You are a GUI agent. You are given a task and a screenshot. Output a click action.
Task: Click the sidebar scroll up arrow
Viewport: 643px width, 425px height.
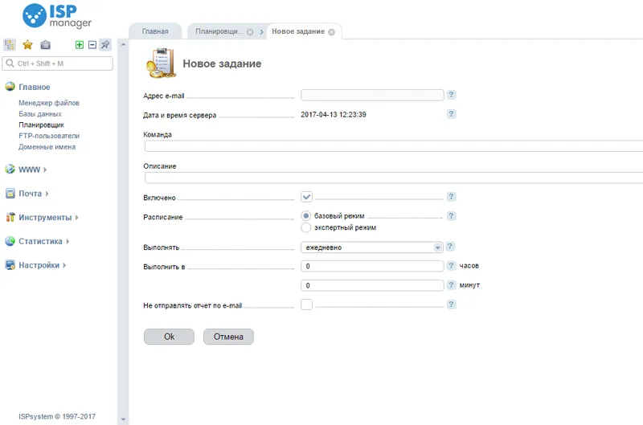(x=123, y=44)
